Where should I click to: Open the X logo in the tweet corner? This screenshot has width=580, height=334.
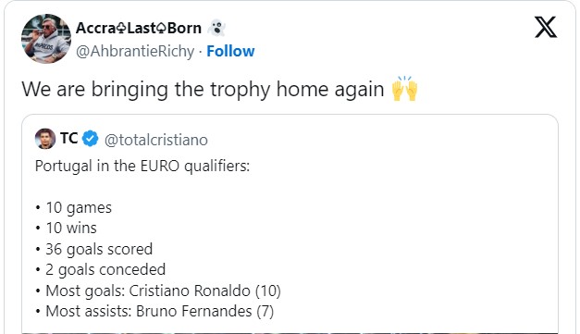pyautogui.click(x=546, y=27)
